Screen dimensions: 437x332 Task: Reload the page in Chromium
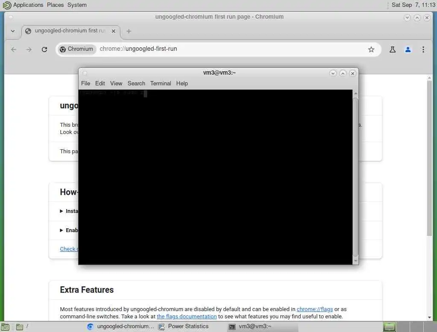tap(44, 50)
